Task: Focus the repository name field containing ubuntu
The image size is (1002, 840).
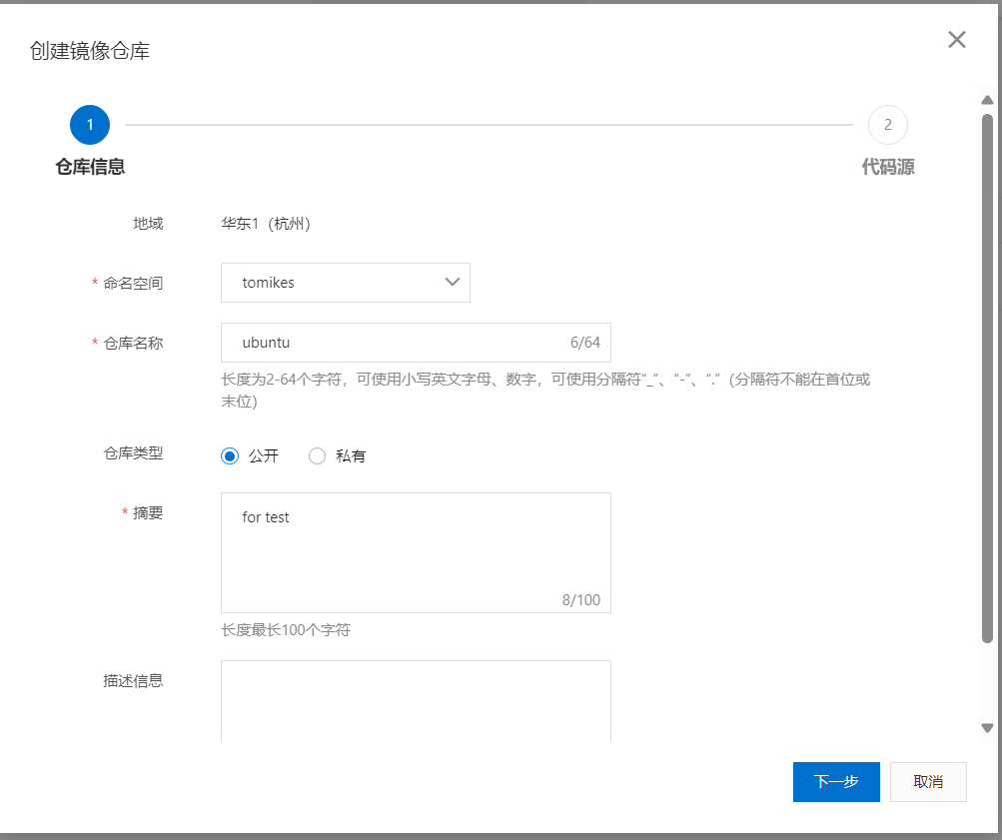Action: tap(416, 343)
